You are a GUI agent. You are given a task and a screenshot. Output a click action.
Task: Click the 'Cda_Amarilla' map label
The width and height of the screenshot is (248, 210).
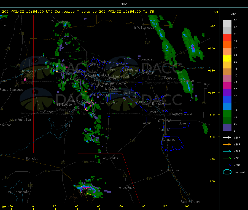click(x=21, y=119)
